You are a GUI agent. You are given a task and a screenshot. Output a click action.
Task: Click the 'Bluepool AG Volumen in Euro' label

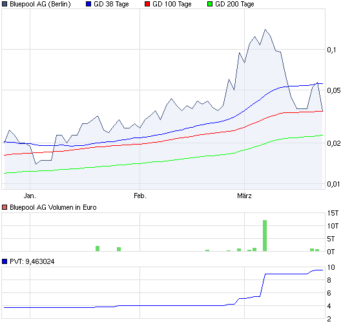pyautogui.click(x=53, y=207)
